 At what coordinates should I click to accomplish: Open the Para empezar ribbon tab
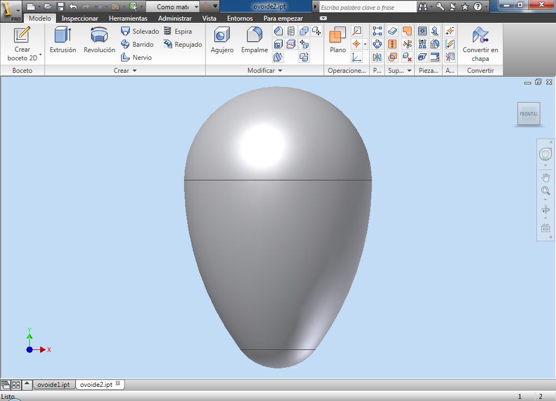(283, 18)
